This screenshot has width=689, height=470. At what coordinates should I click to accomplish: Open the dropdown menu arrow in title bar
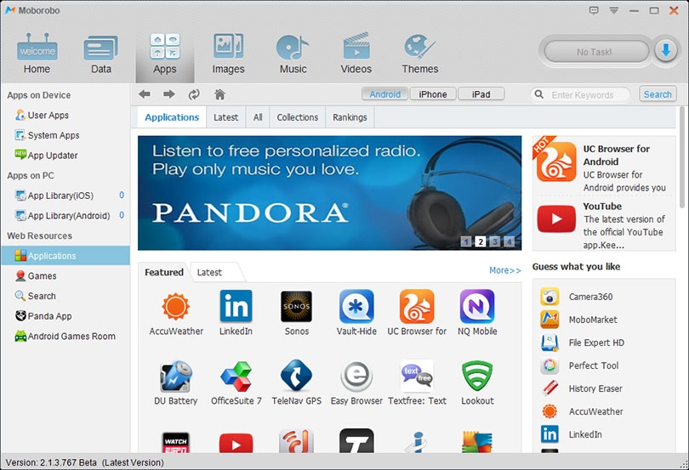click(x=614, y=10)
